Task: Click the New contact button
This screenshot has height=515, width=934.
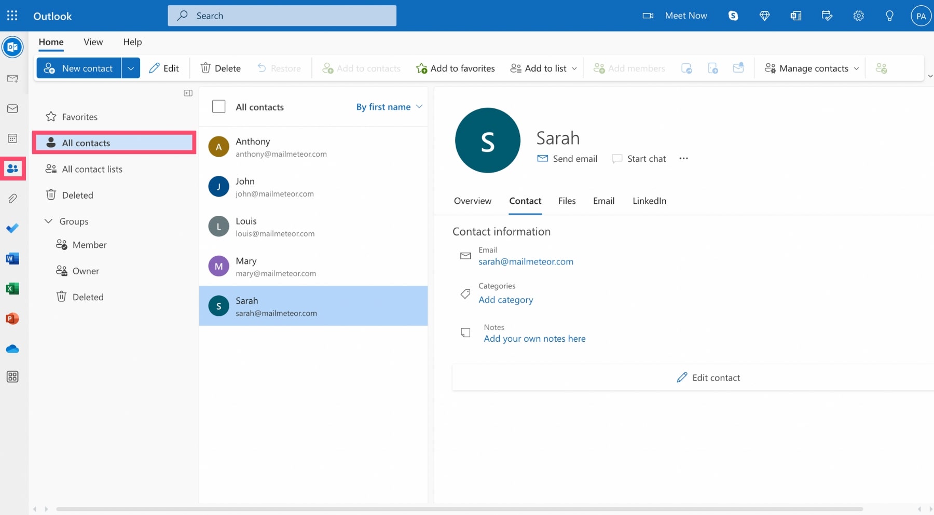Action: tap(79, 68)
